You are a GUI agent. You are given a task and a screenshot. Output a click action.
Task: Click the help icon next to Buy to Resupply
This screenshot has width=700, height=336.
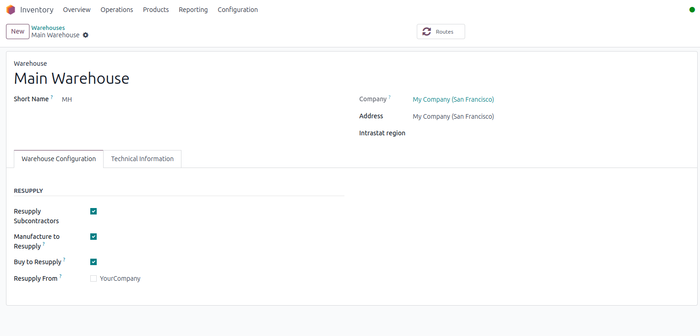pyautogui.click(x=63, y=259)
